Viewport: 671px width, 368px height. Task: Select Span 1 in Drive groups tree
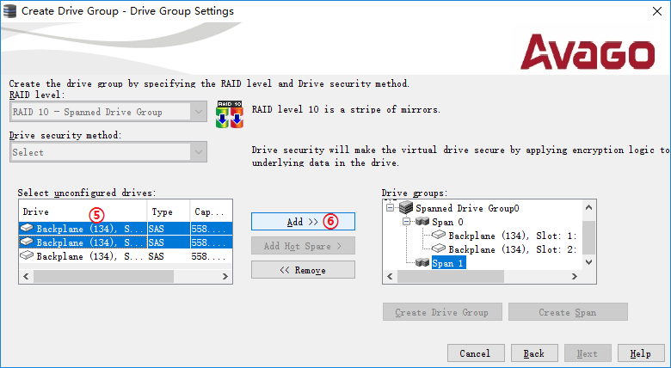(x=448, y=262)
